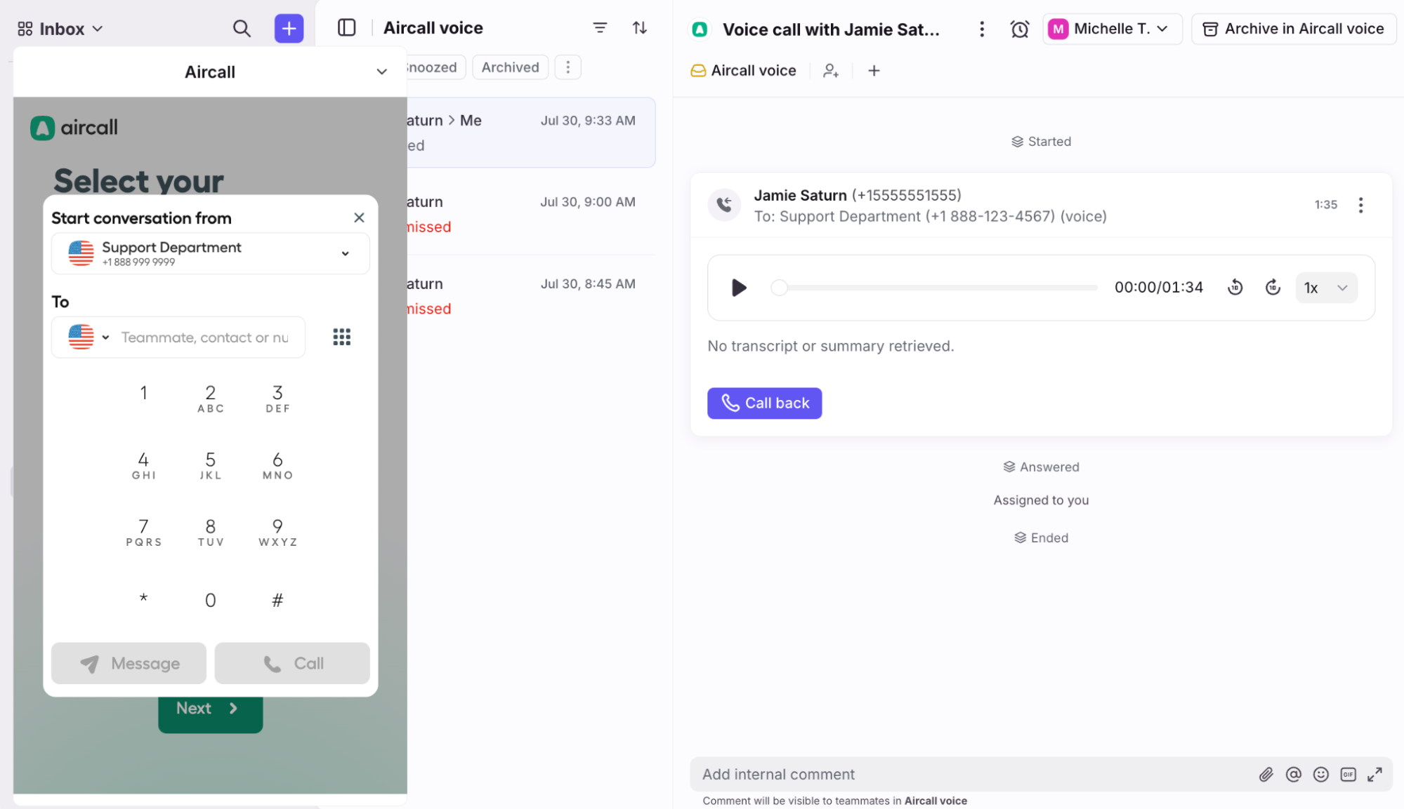Click Archive in Aircall voice button
The image size is (1404, 809).
(x=1293, y=29)
